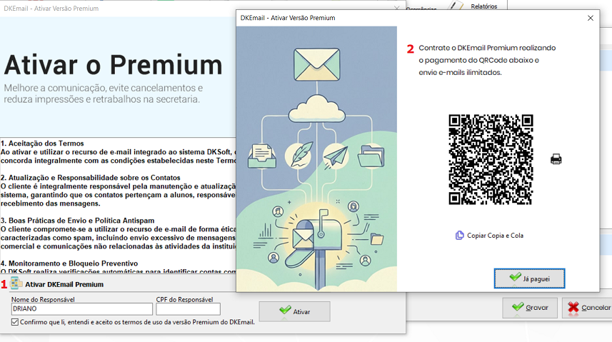Click the Ativar button with green checkmark
Image resolution: width=612 pixels, height=342 pixels.
tap(295, 311)
